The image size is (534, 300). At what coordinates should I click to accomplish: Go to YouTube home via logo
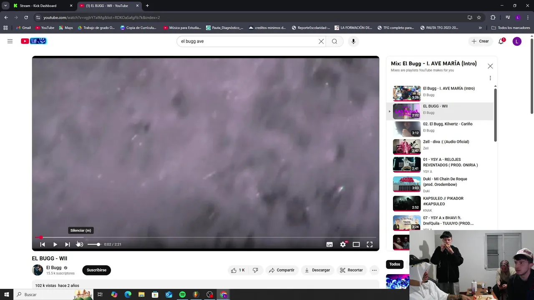(34, 41)
